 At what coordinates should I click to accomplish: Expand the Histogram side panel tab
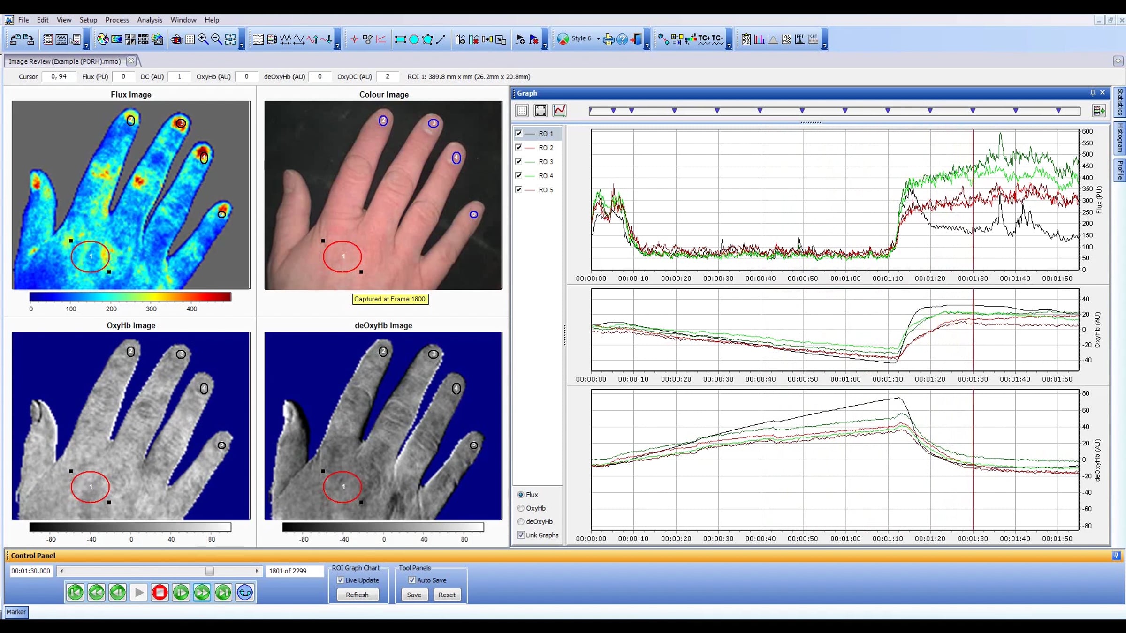(x=1120, y=138)
